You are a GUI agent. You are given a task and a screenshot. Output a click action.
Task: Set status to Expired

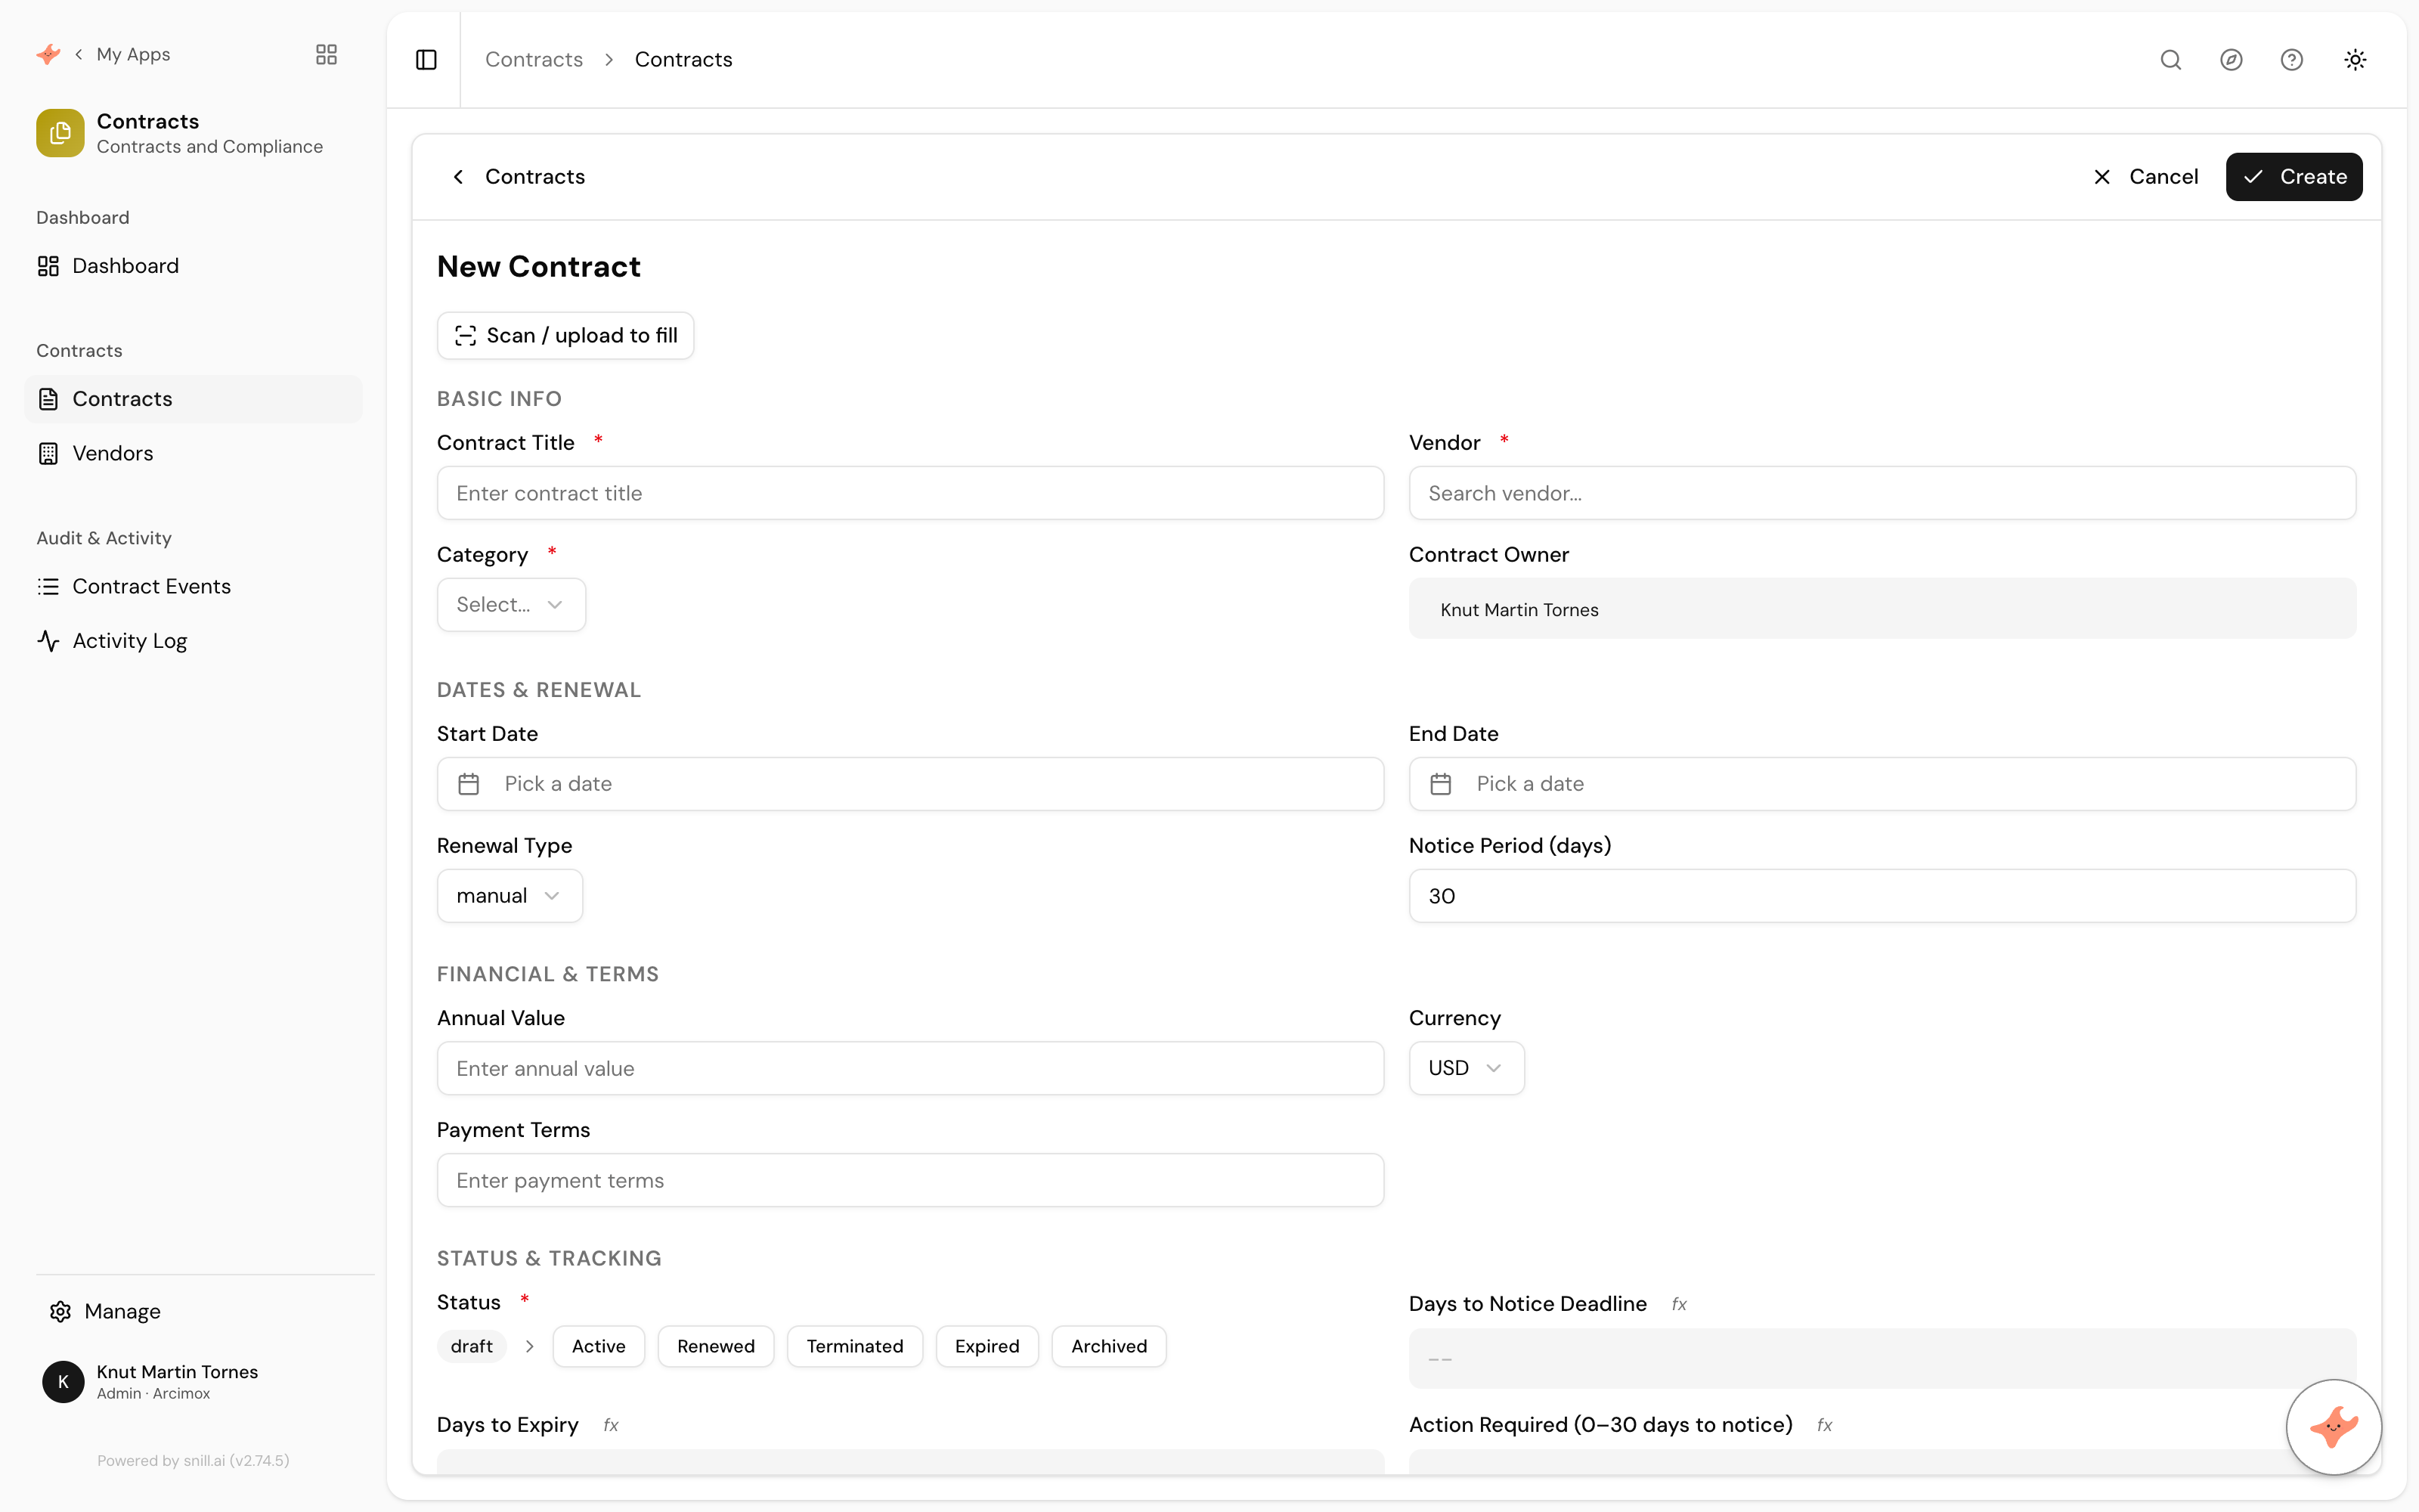click(x=986, y=1347)
